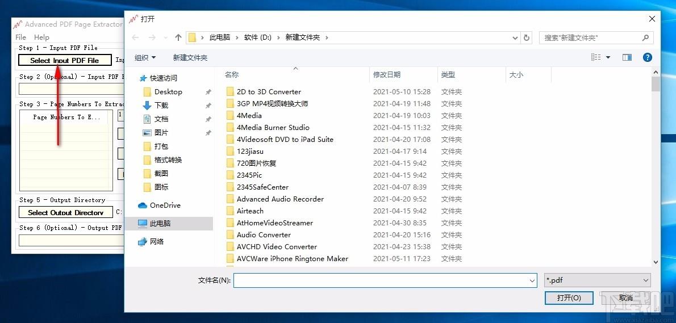The image size is (676, 323).
Task: Click the Forward navigation arrow in dialog
Action: (152, 37)
